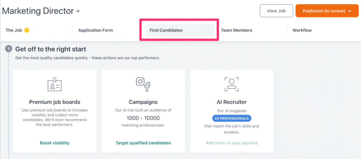Go to the Team Members tab
This screenshot has width=361, height=159.
coord(237,30)
